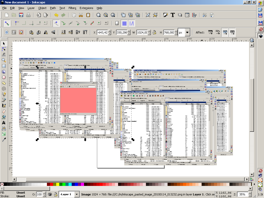Select the Zoom magnifier tool
The image size is (264, 198).
click(4, 60)
